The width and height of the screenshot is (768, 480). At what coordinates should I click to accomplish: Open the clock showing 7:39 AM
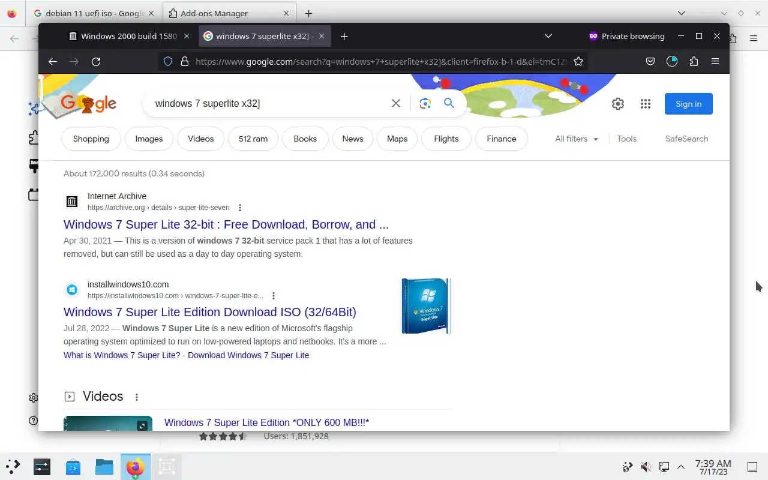[713, 467]
